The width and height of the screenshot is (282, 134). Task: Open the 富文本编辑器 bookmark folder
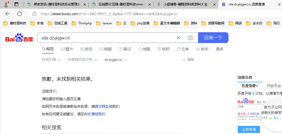(167, 23)
